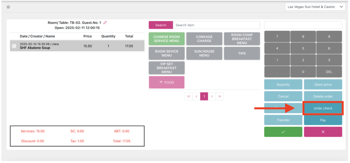Go to first page of menu list
Image resolution: width=350 pixels, height=163 pixels.
coord(188,96)
